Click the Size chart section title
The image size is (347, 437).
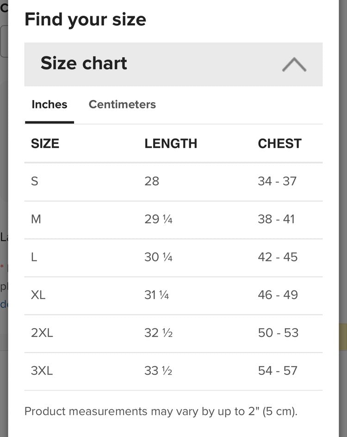tap(84, 63)
